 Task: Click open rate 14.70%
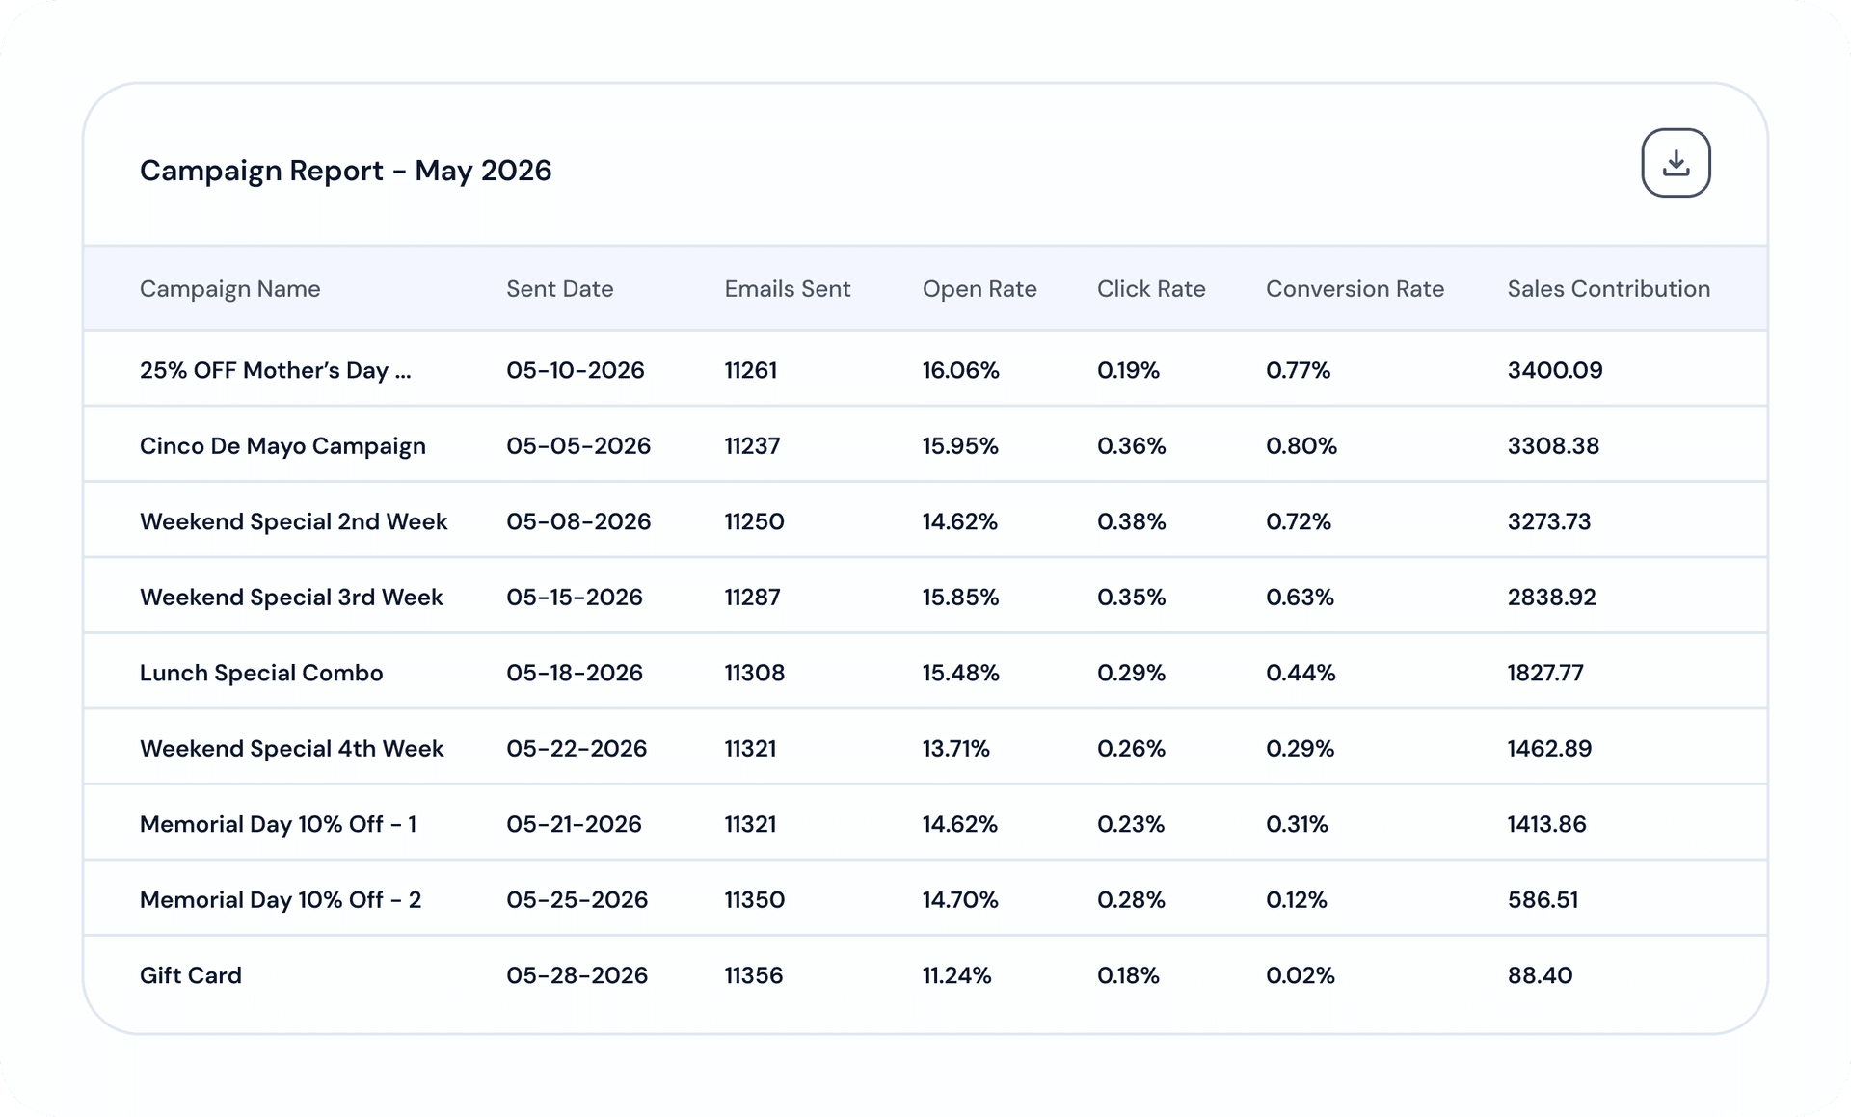pyautogui.click(x=960, y=899)
